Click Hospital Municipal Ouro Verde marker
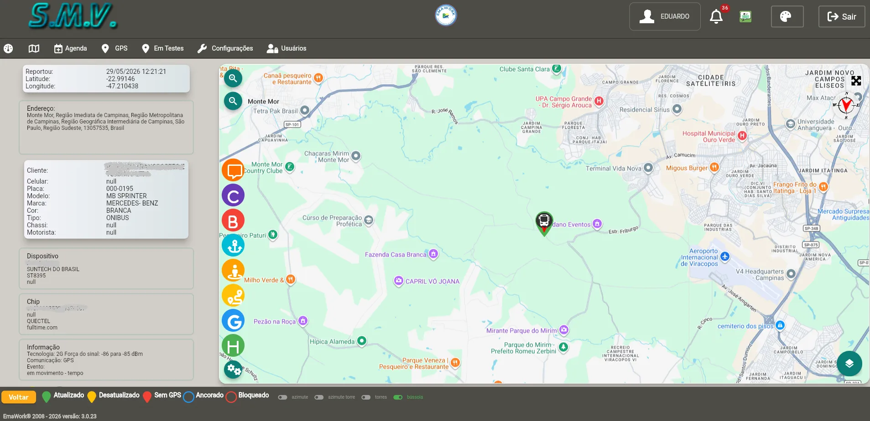 (742, 135)
